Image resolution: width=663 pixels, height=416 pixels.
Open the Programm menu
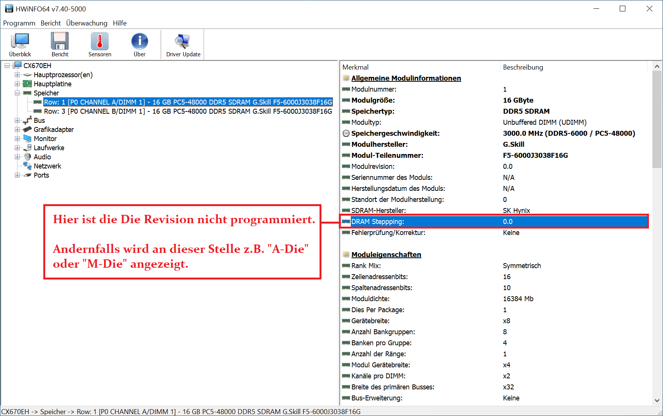tap(19, 23)
